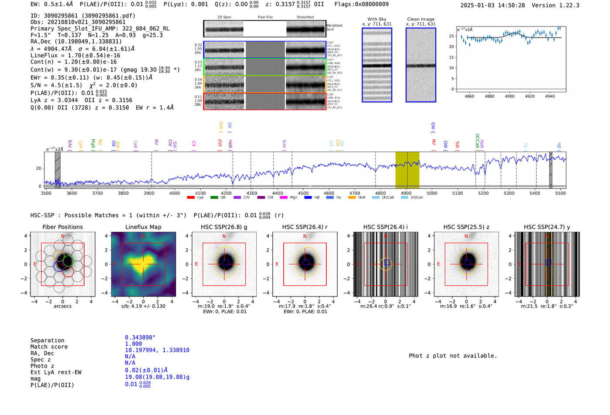Click the Hβ legend swatch
This screenshot has height=415, width=610.
pyautogui.click(x=308, y=198)
